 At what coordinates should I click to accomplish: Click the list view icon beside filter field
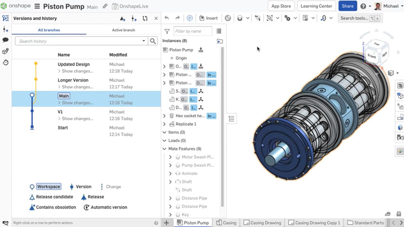click(x=219, y=31)
